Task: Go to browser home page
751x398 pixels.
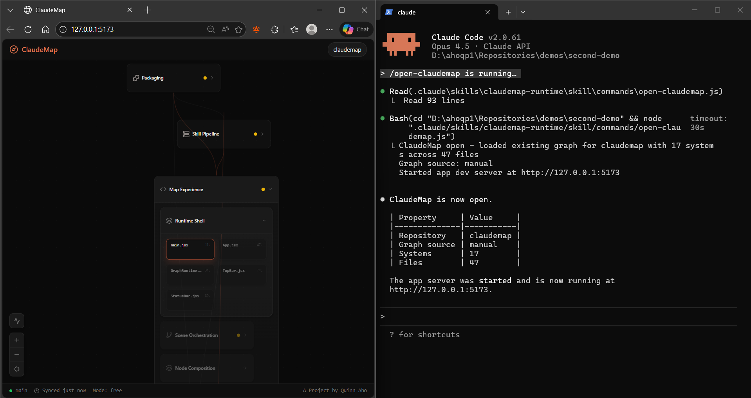Action: 45,29
